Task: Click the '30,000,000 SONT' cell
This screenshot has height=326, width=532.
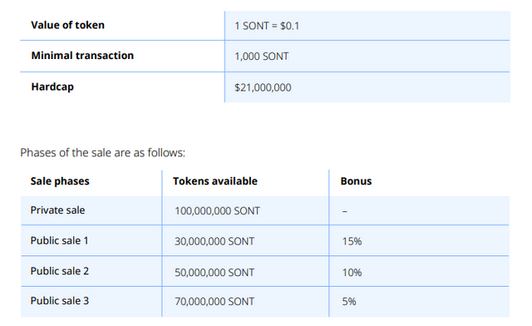Action: [214, 241]
